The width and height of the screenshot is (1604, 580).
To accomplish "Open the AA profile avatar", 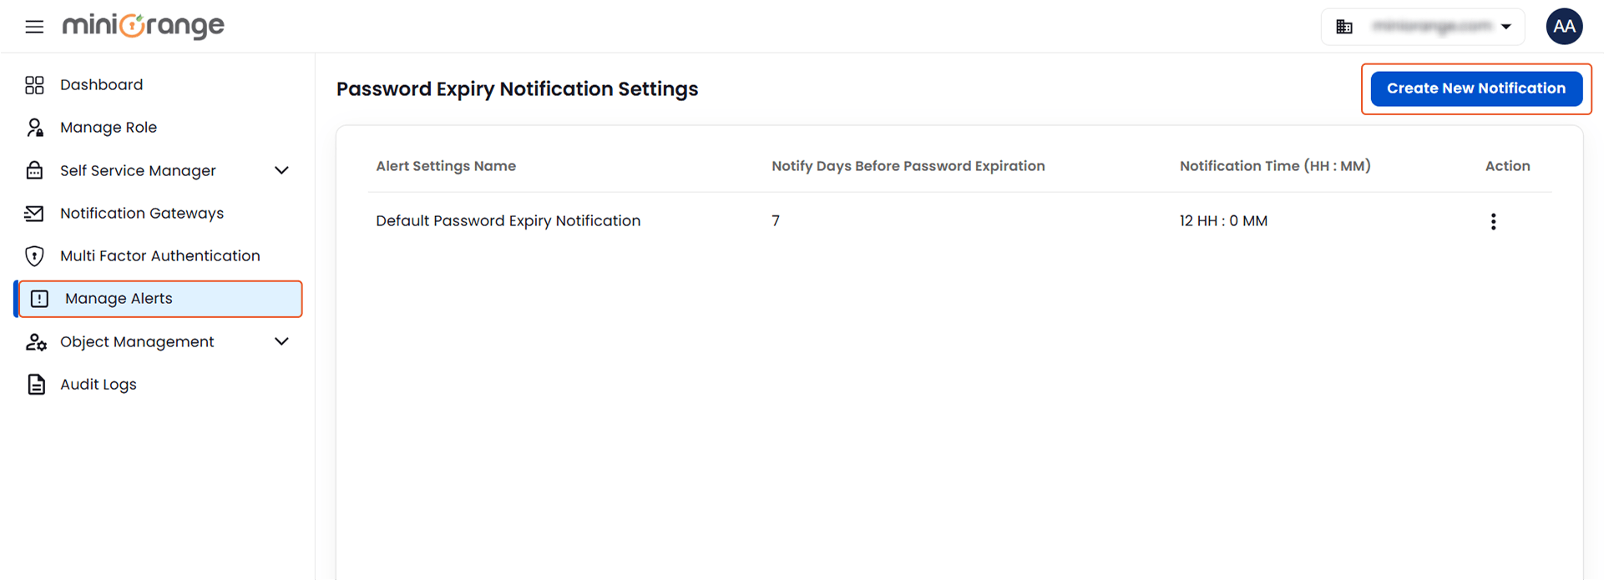I will 1564,26.
